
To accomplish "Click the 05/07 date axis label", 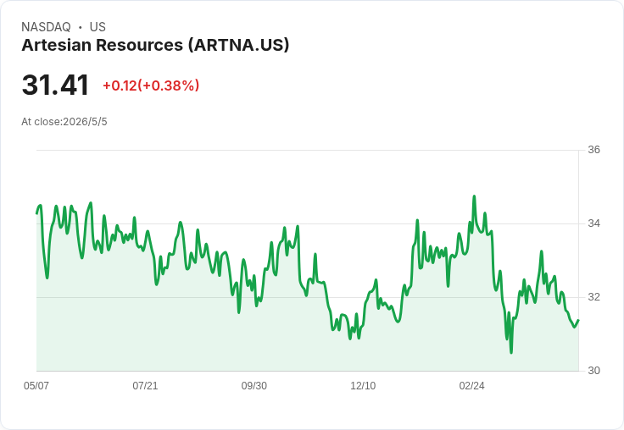I will (x=36, y=385).
